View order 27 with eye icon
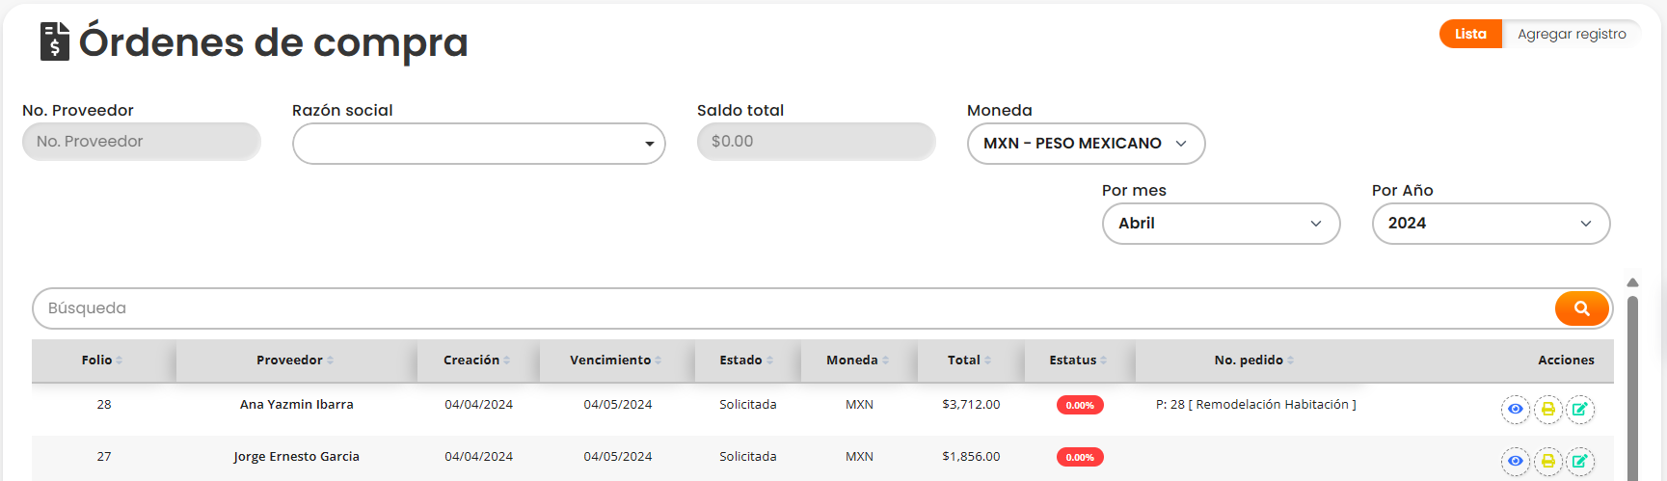 click(1516, 462)
